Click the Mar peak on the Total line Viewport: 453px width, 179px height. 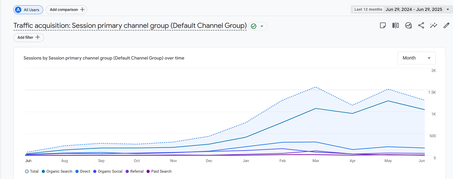click(x=316, y=87)
